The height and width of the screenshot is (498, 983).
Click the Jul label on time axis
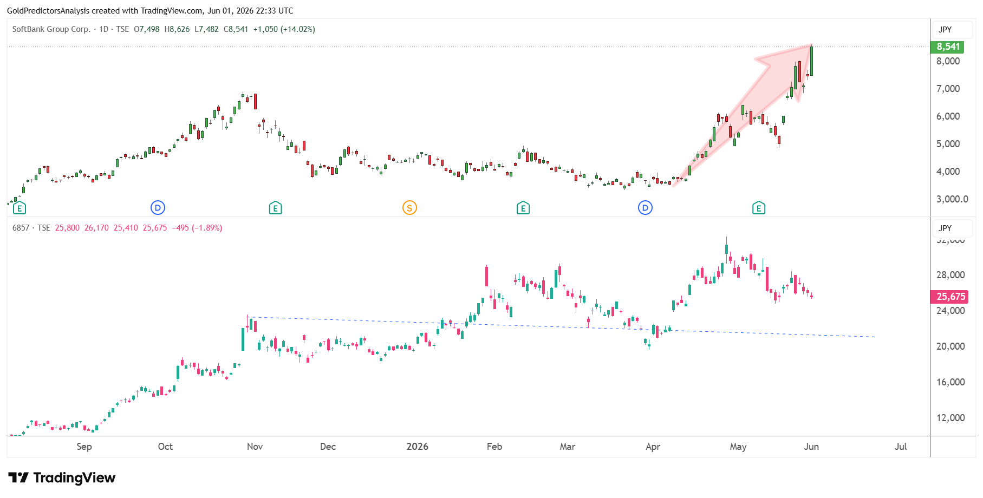[901, 447]
